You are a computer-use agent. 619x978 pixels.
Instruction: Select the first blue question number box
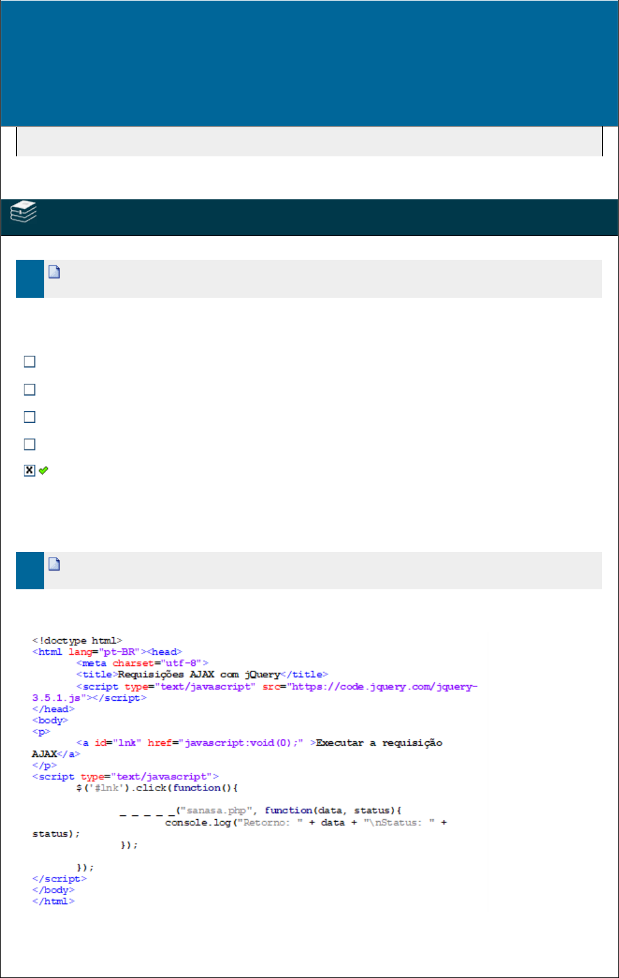click(x=30, y=278)
